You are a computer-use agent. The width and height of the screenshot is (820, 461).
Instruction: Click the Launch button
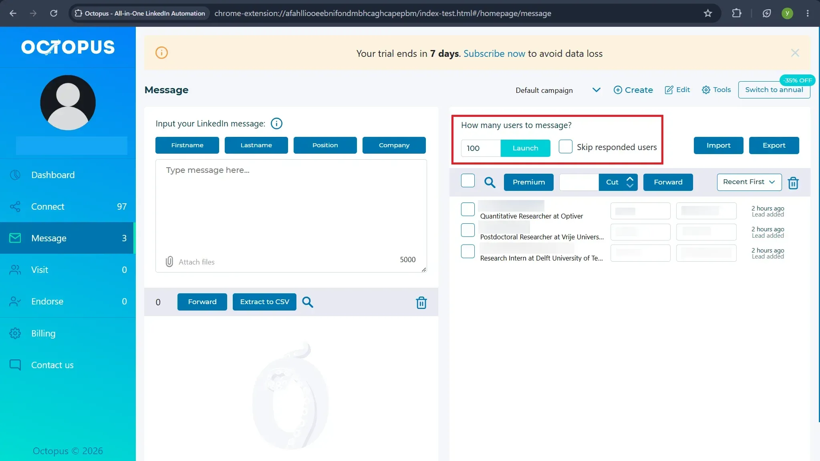525,148
